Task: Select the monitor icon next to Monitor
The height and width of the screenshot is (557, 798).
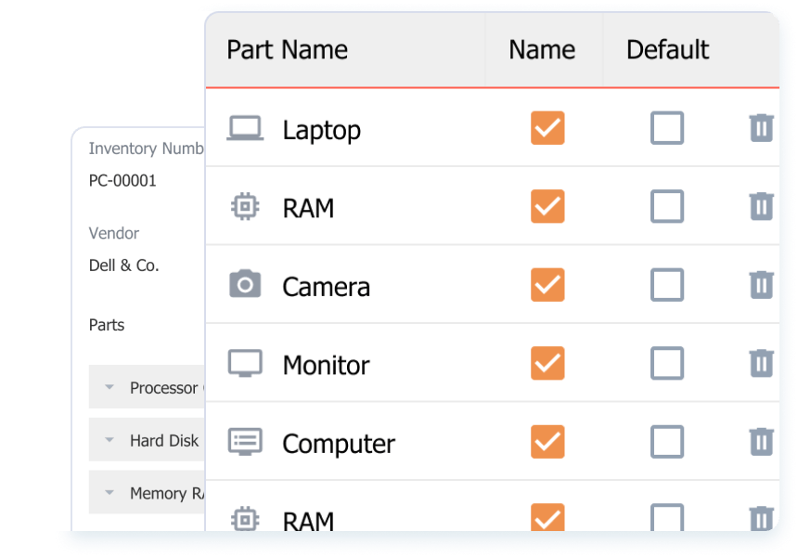Action: (245, 363)
